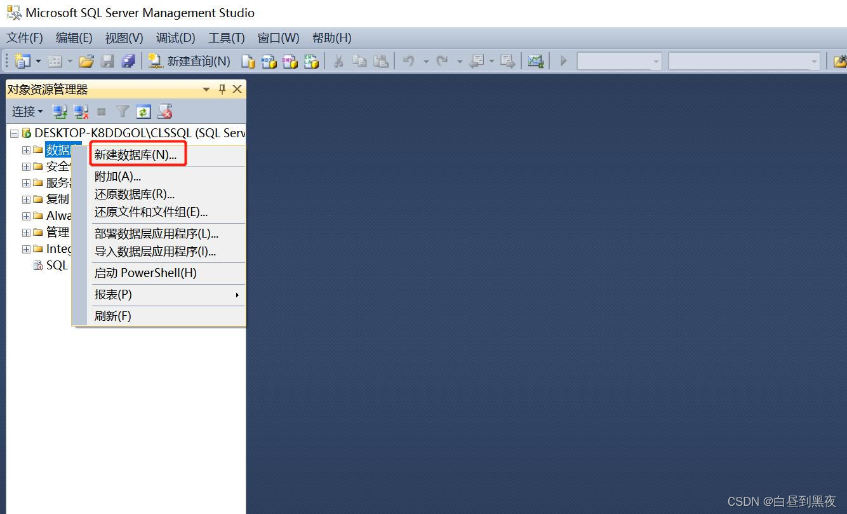Open the 连接 dropdown in Object Explorer

(27, 112)
